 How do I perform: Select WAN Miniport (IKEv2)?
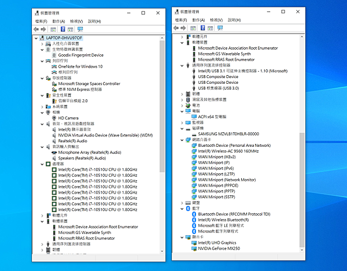tap(217, 157)
